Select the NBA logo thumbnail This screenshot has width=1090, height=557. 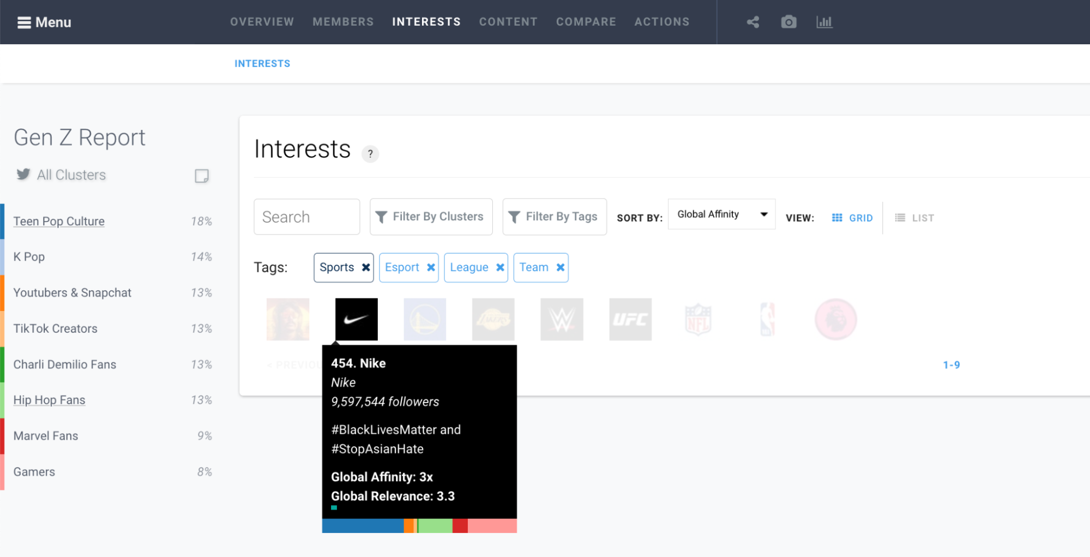pos(767,319)
